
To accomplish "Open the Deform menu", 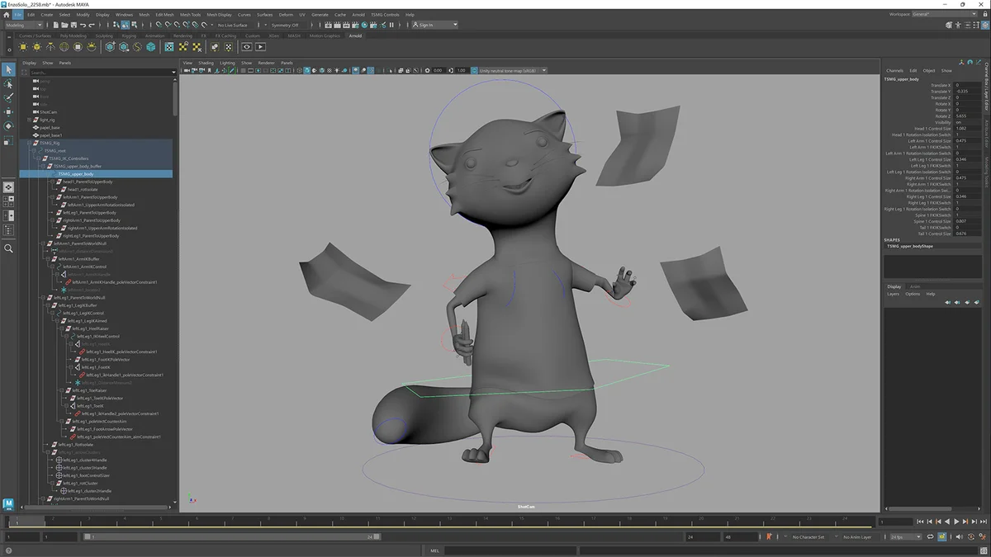I will click(x=286, y=15).
